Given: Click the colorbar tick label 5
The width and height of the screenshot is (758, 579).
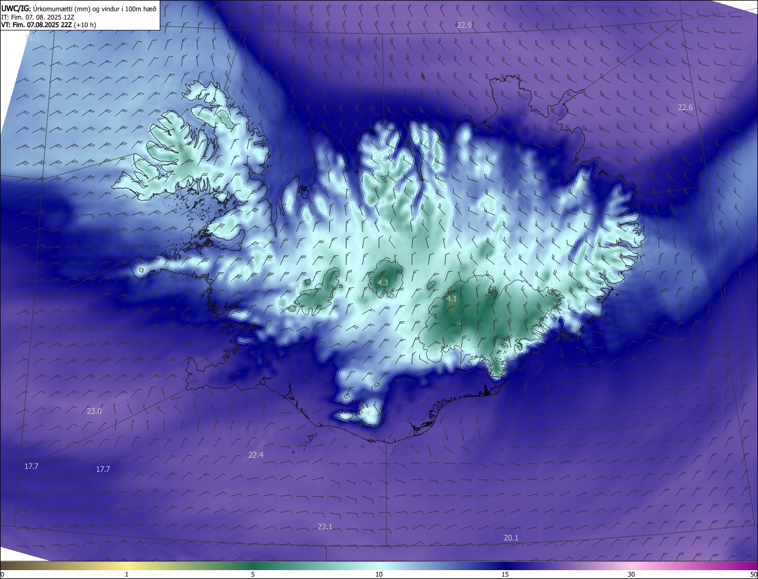Looking at the screenshot, I should point(253,574).
